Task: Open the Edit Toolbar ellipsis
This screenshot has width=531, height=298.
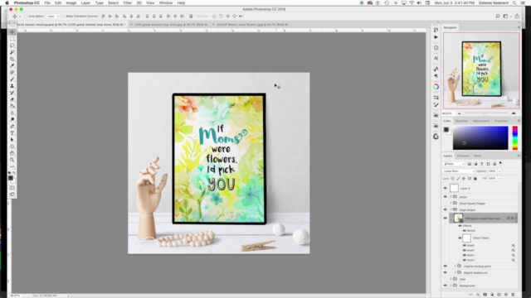Action: pyautogui.click(x=12, y=166)
